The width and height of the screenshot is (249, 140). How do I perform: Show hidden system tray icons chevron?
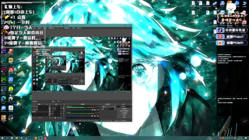click(214, 138)
